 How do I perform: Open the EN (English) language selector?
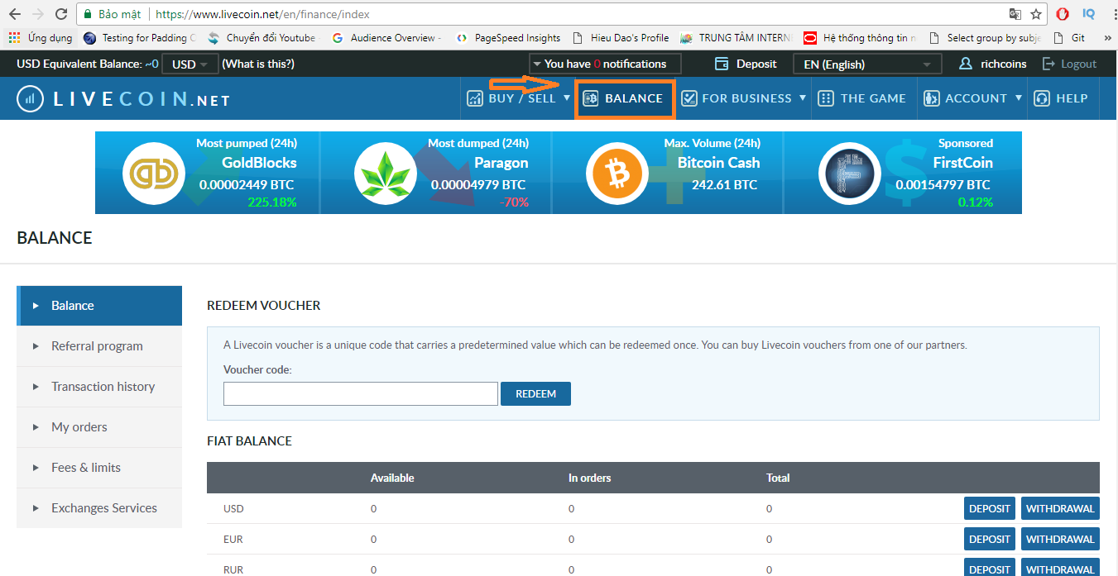point(866,64)
